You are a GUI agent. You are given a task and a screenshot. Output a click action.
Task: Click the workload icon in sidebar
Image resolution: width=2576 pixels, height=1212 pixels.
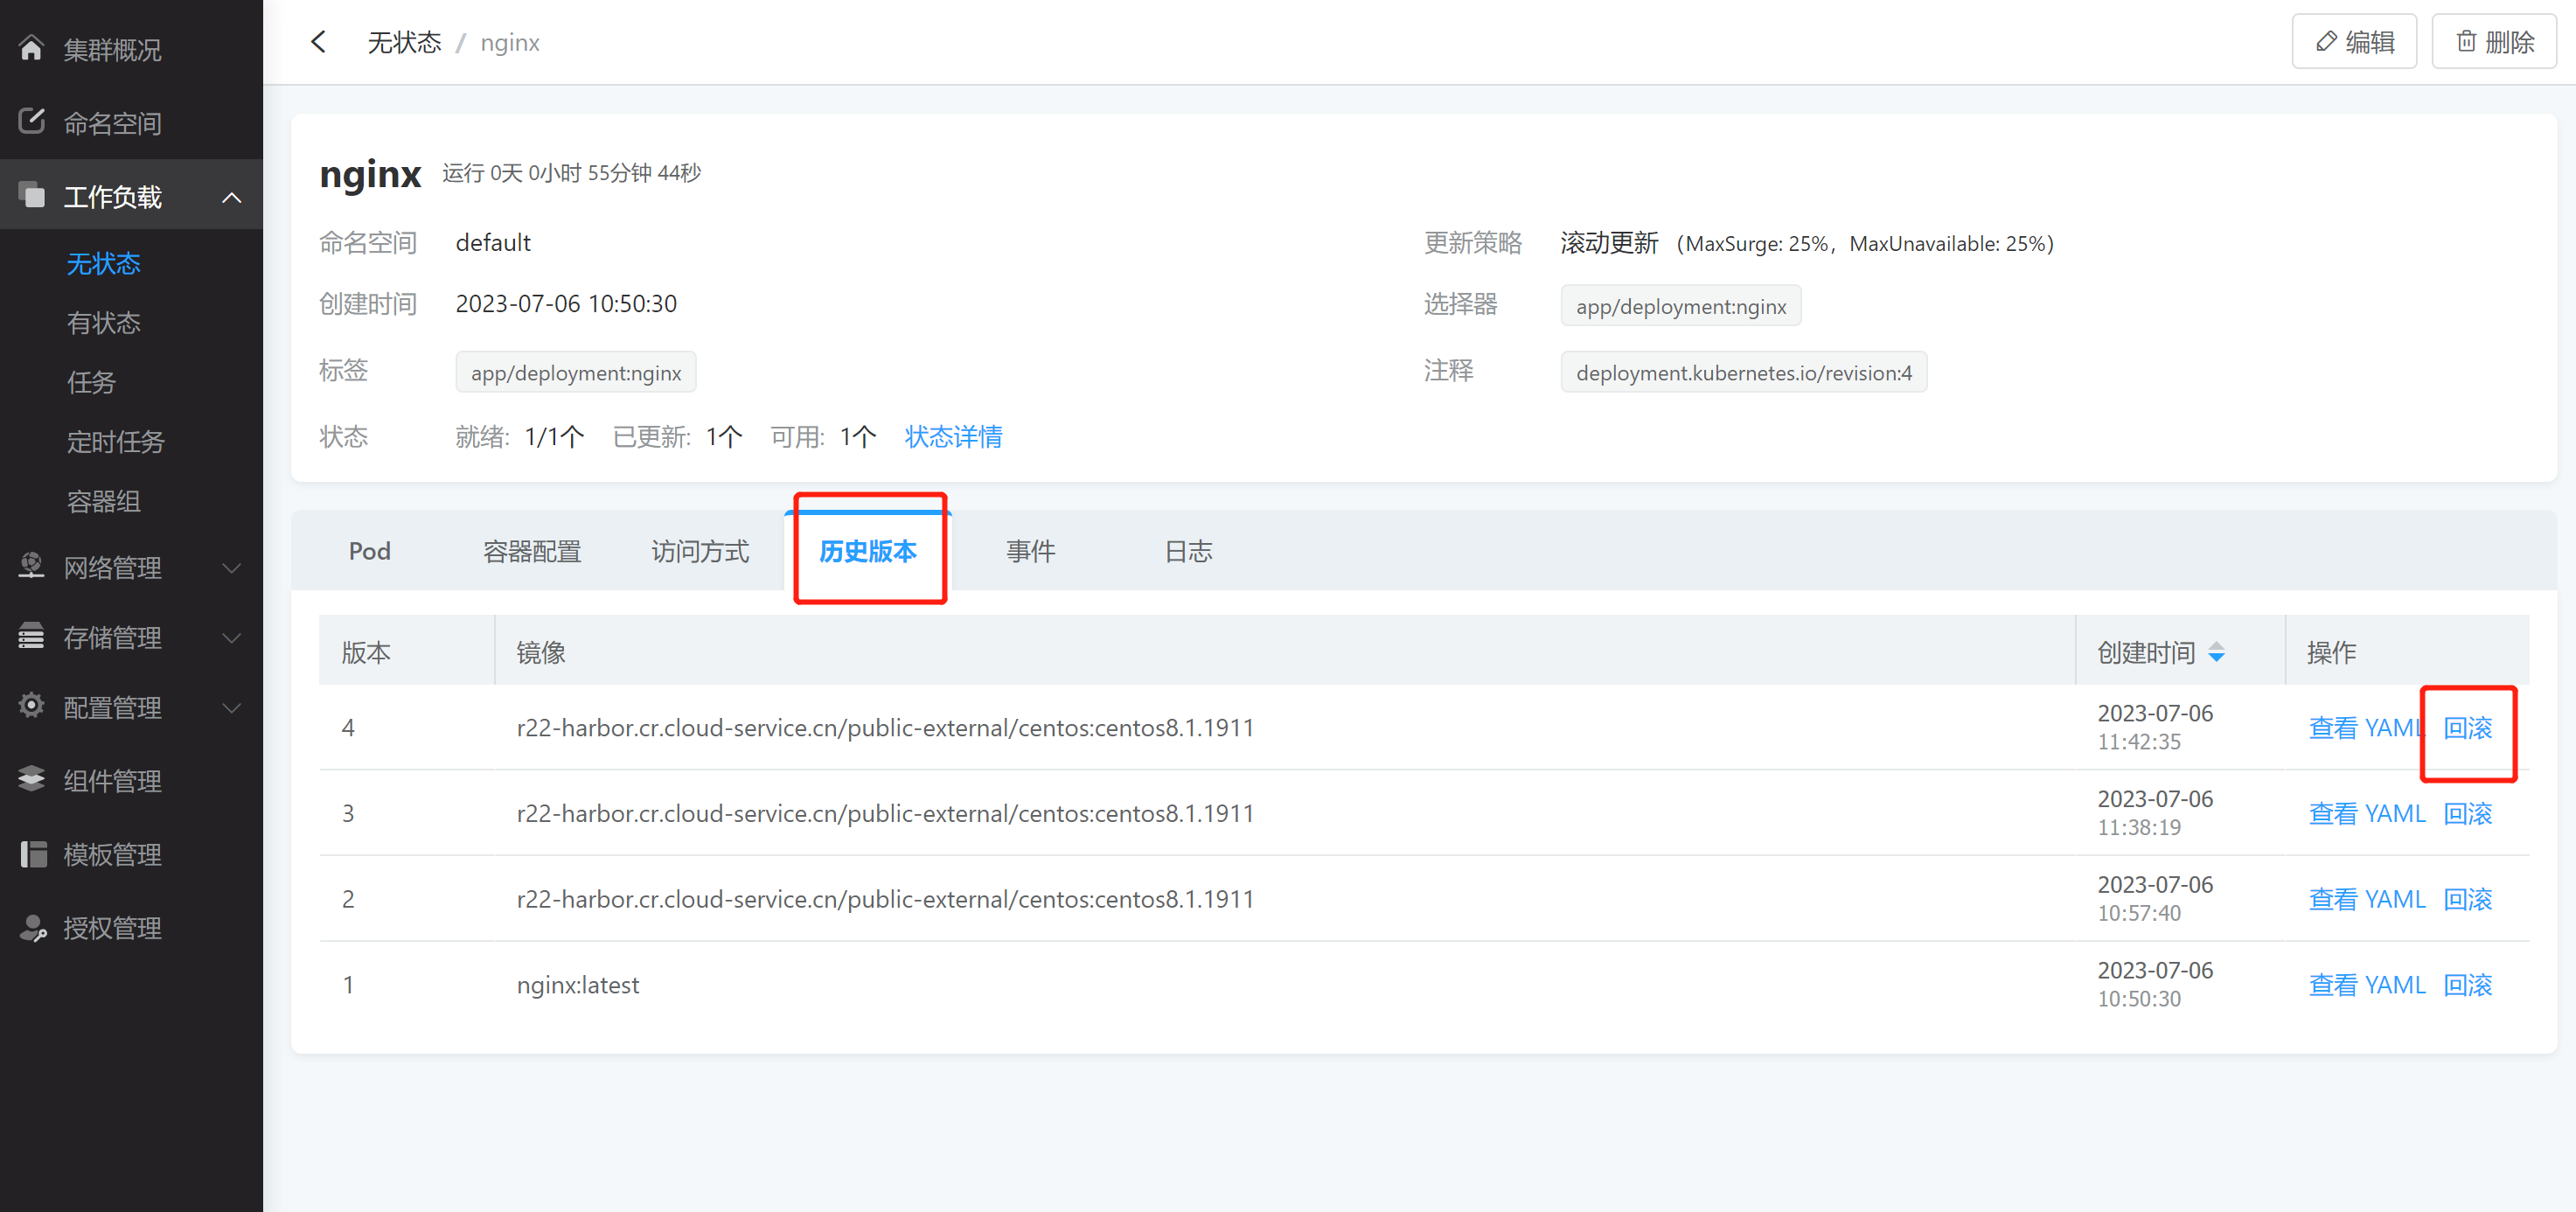coord(31,196)
